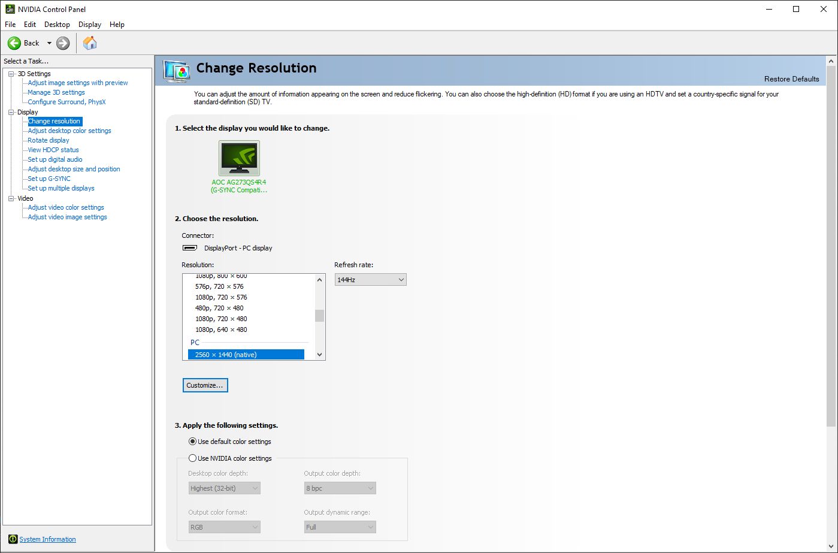Open Adjust desktop color settings
The width and height of the screenshot is (838, 553).
coord(69,131)
